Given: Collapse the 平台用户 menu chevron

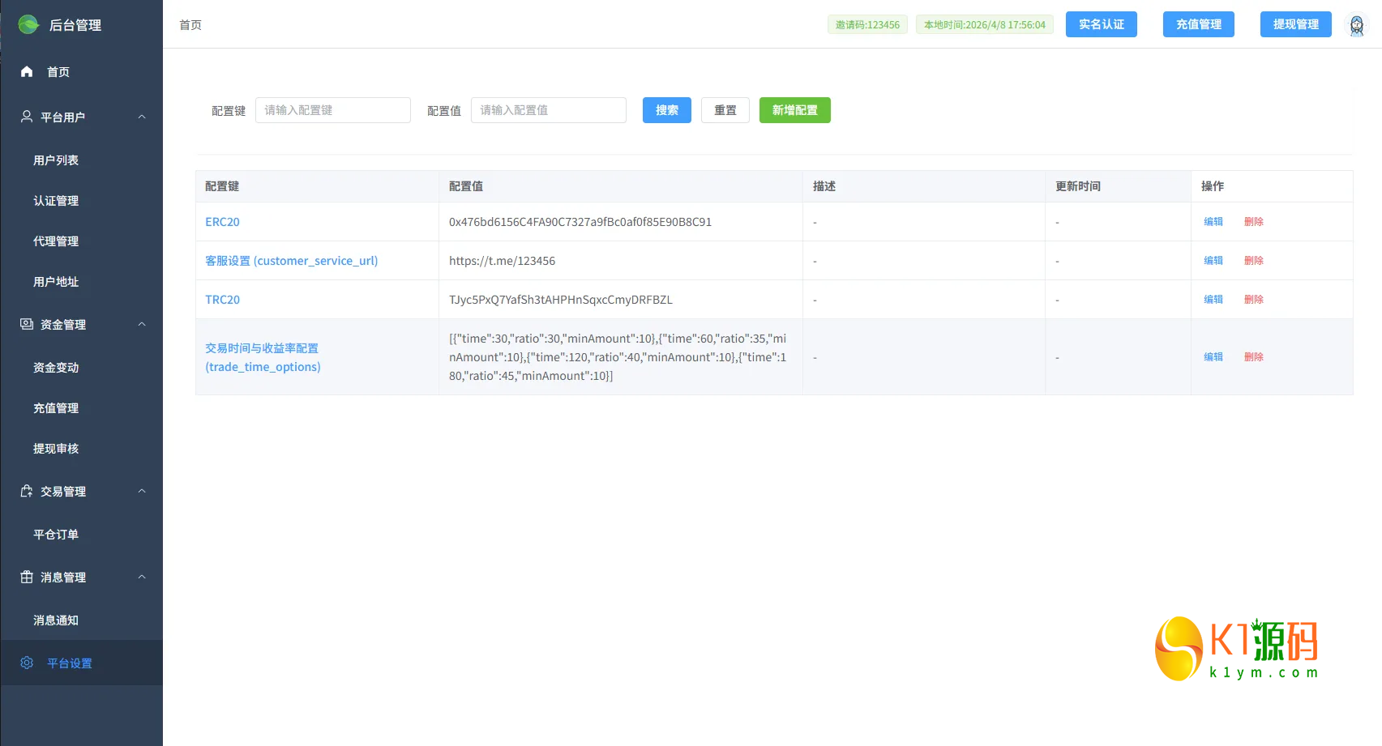Looking at the screenshot, I should pos(142,117).
